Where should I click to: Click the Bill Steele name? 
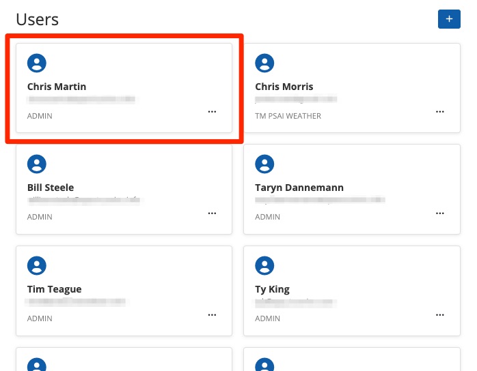(x=51, y=188)
